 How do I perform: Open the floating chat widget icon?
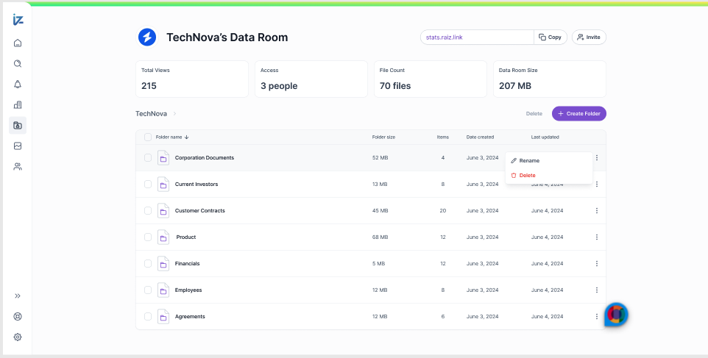tap(616, 314)
